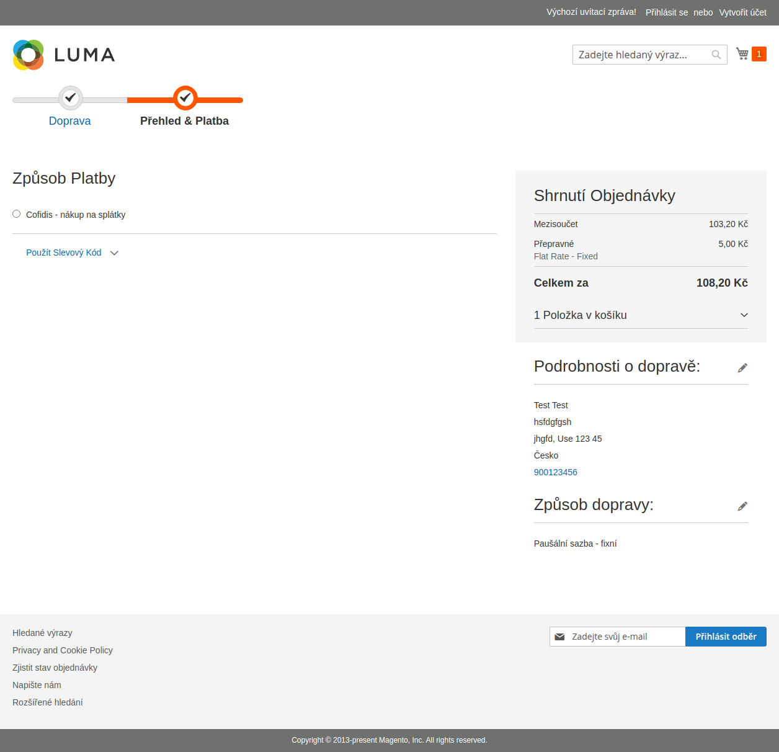The height and width of the screenshot is (752, 779).
Task: Open the Vytvořit účet link
Action: tap(742, 12)
